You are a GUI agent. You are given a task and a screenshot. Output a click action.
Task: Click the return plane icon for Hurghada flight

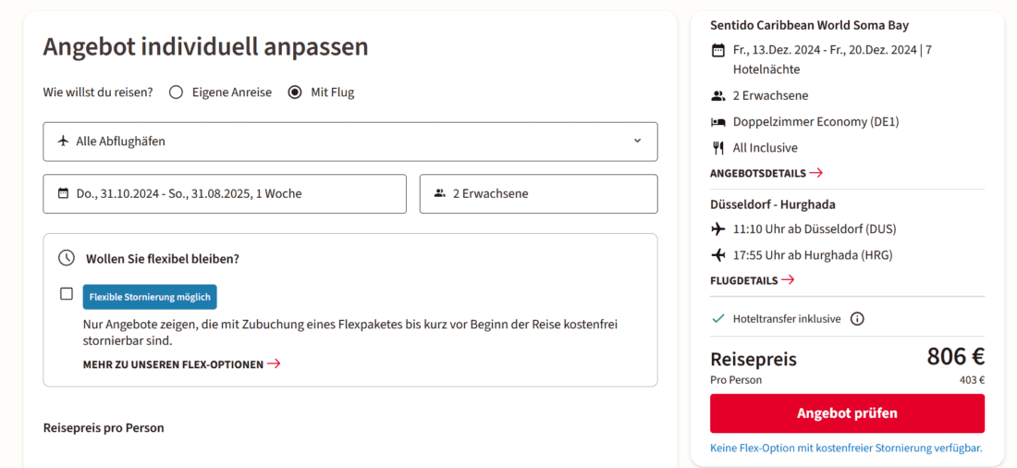(718, 255)
